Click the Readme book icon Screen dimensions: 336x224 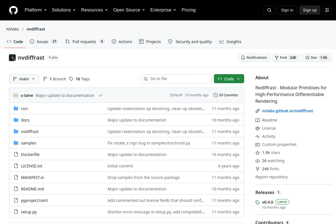tap(258, 120)
